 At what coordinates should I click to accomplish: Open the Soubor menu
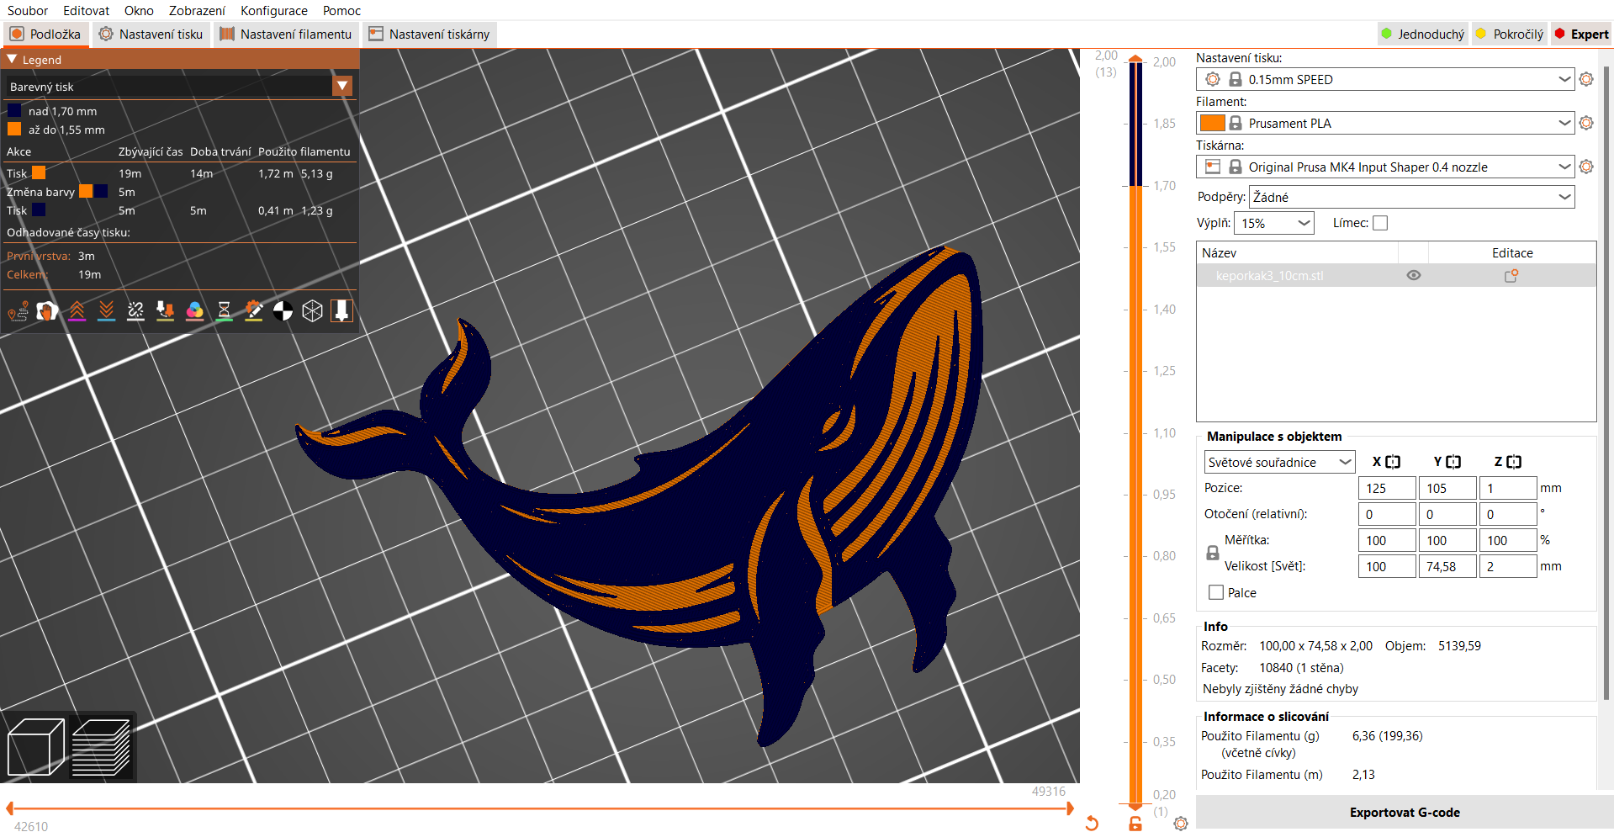click(28, 10)
